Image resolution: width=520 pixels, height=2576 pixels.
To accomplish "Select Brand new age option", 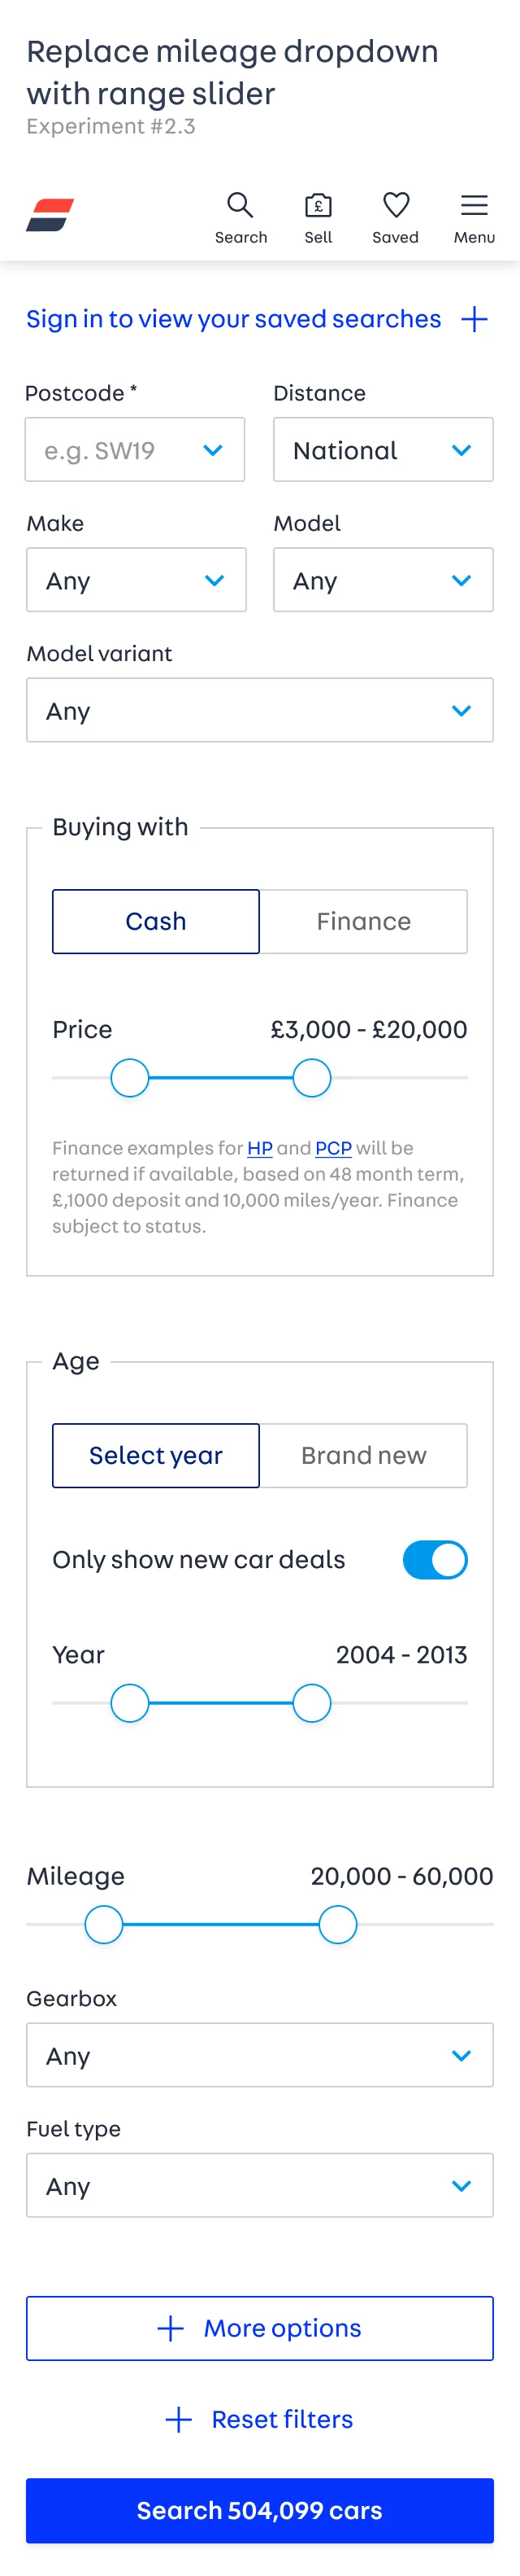I will (x=363, y=1455).
